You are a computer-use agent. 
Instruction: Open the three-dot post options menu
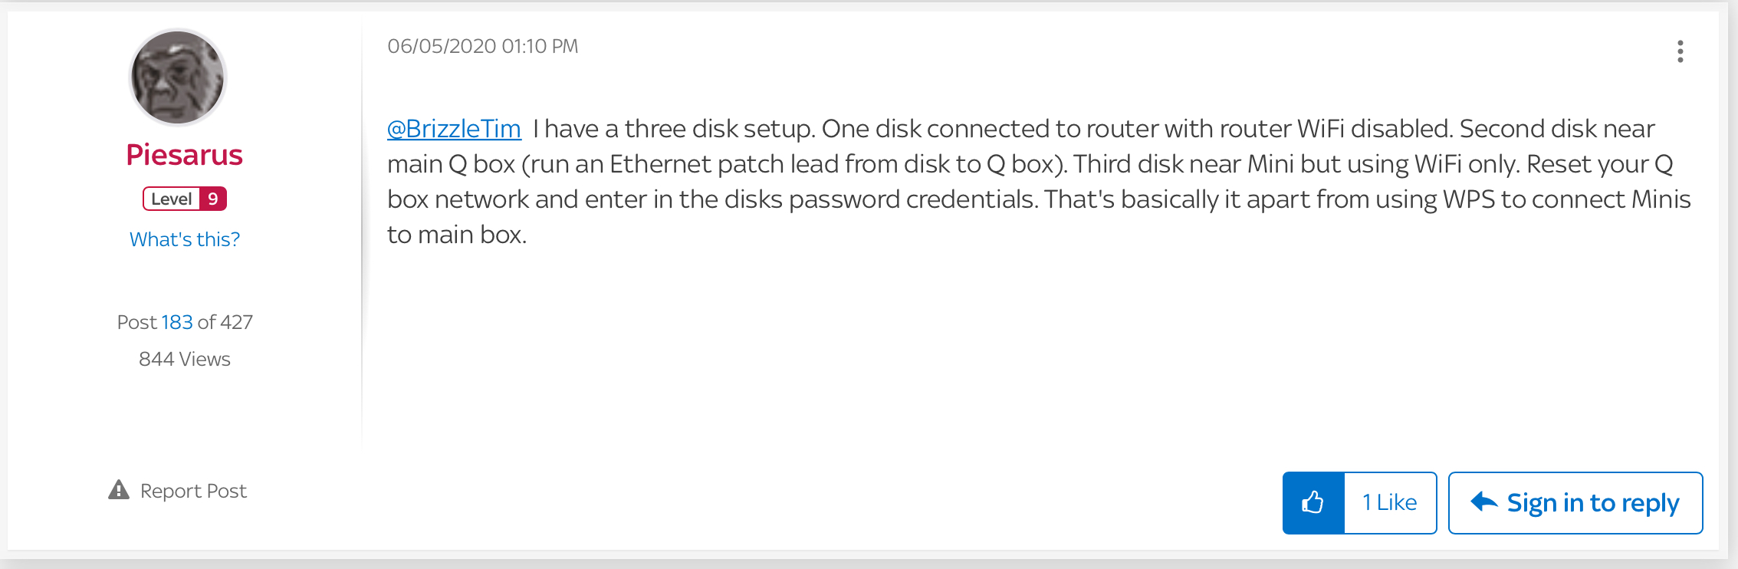(1680, 51)
